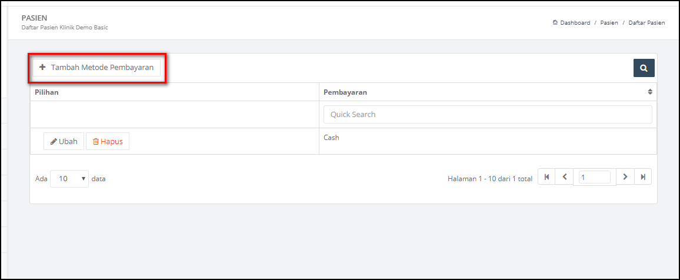Click the plus icon for adding payment method
This screenshot has height=280, width=680.
(42, 68)
